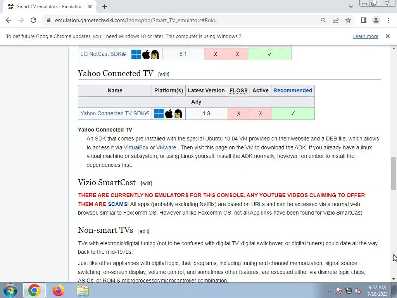Edit the Non-smart TVs section
Screen dimensions: 397x298
[x=144, y=231]
